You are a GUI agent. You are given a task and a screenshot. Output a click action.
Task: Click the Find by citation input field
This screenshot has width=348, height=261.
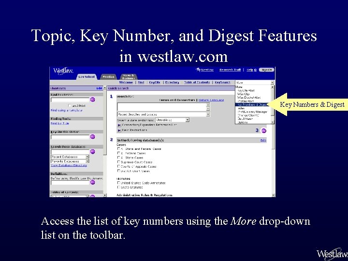click(x=70, y=100)
